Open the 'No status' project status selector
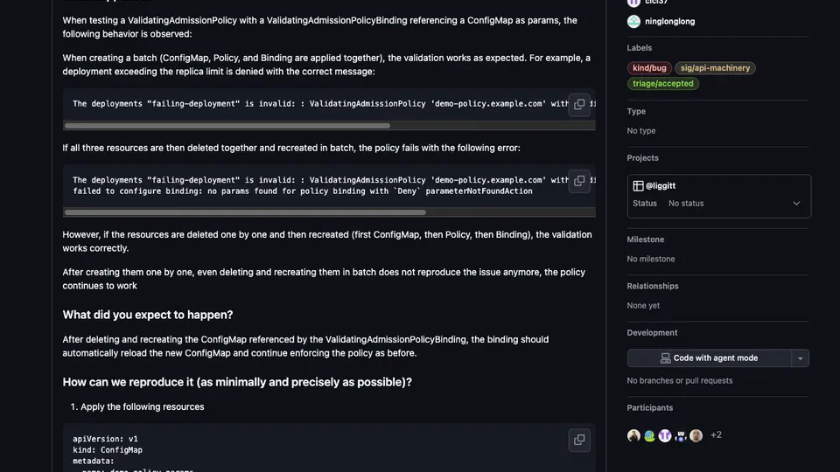Screen dimensions: 840x472 tap(686, 204)
